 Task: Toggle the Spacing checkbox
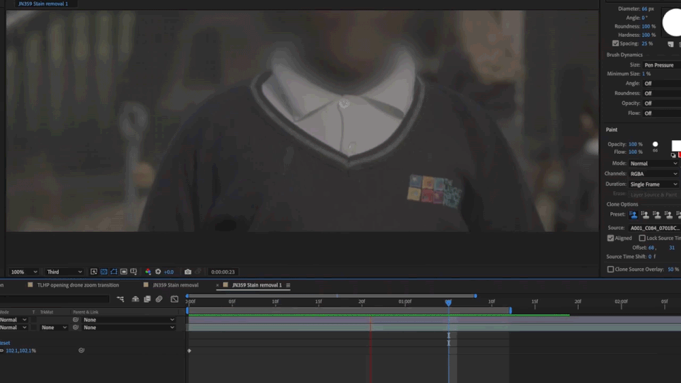(616, 44)
